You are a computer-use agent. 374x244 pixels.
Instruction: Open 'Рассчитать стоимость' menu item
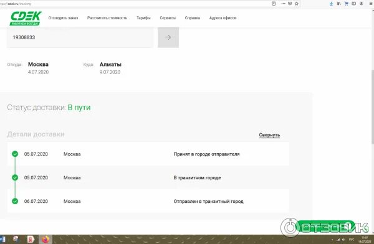(107, 18)
